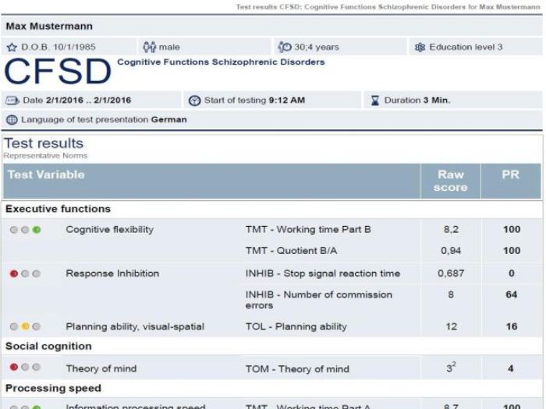Click PR value 0 for stop signal reaction time
The height and width of the screenshot is (409, 546).
coord(512,273)
